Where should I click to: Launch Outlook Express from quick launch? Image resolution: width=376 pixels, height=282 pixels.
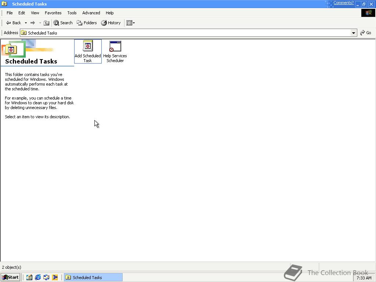46,278
